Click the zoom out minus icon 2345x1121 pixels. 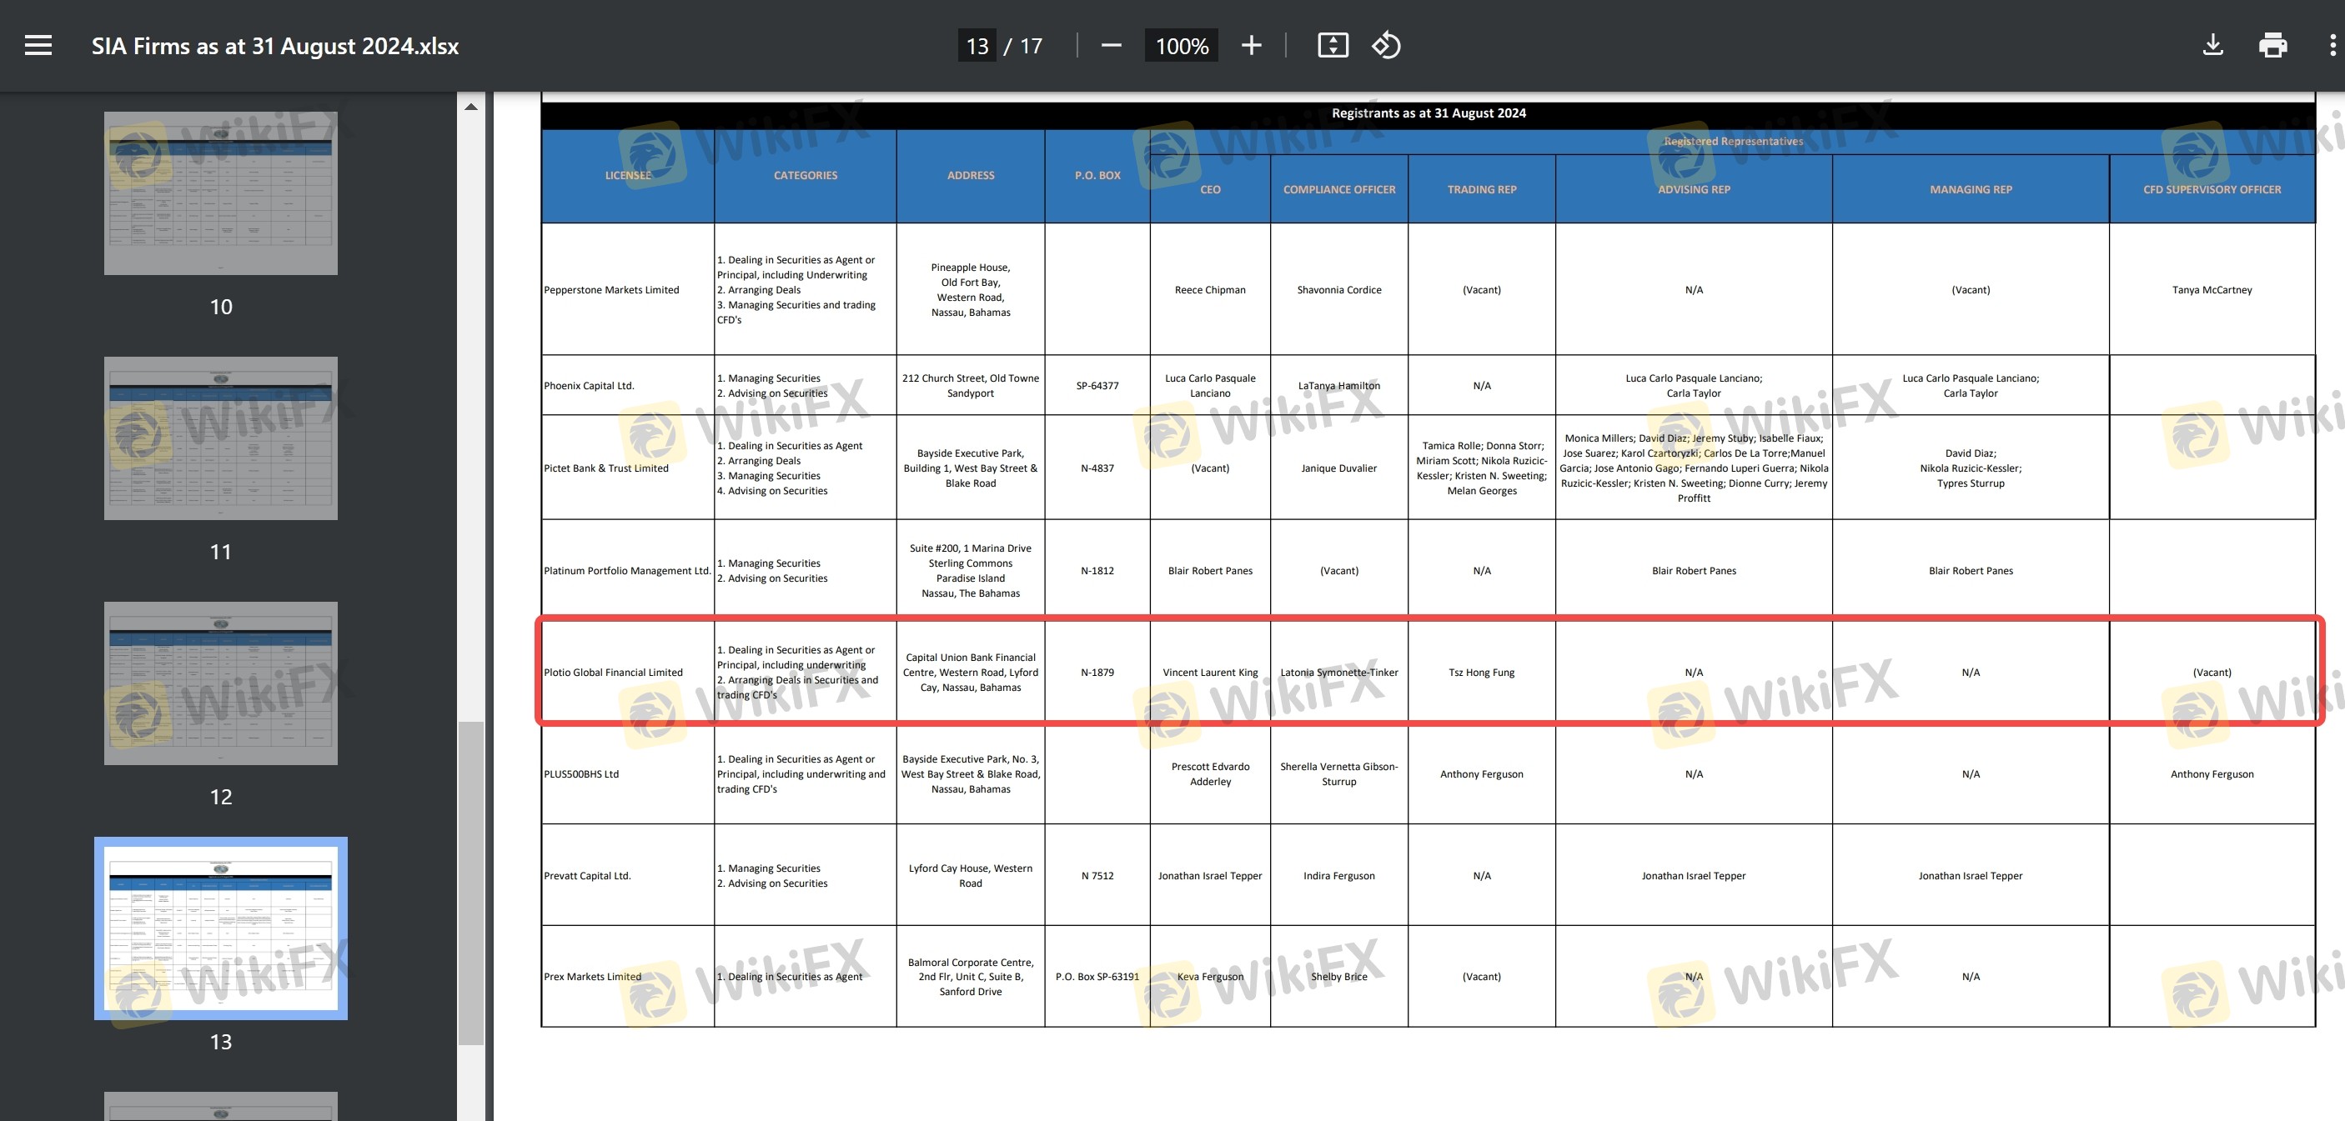coord(1111,46)
